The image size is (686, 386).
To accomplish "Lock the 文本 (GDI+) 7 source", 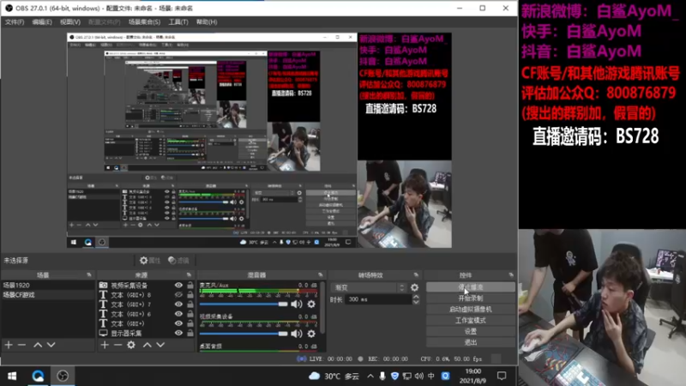I will click(190, 305).
